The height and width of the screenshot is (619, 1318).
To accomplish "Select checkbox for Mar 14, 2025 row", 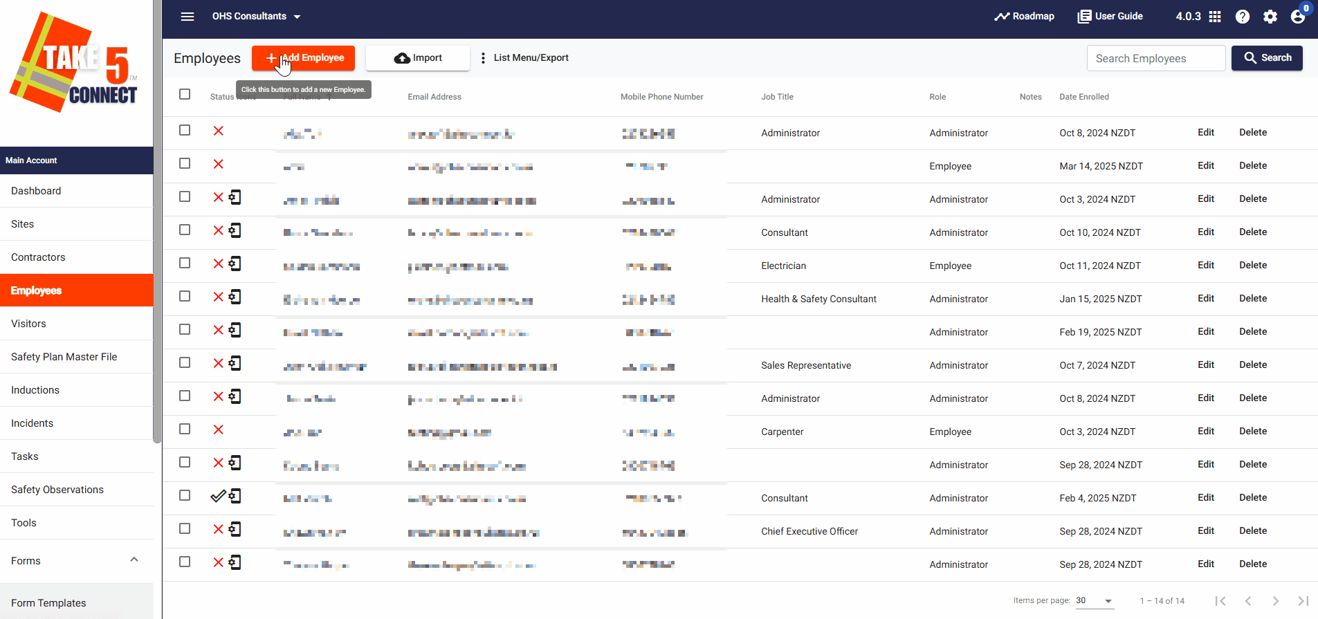I will coord(185,163).
